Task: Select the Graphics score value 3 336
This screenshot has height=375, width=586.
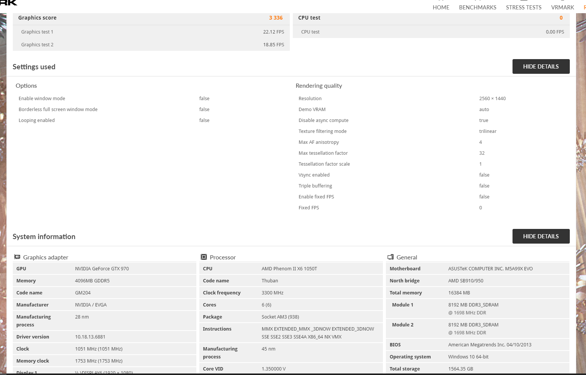Action: tap(275, 18)
